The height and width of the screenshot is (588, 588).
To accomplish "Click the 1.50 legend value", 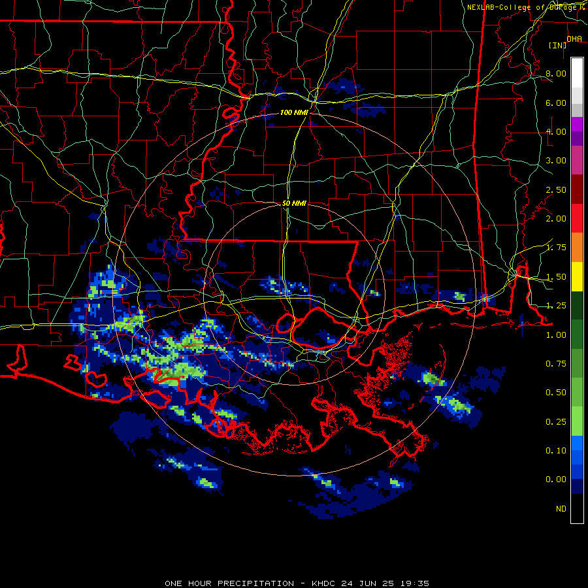I will (x=556, y=277).
